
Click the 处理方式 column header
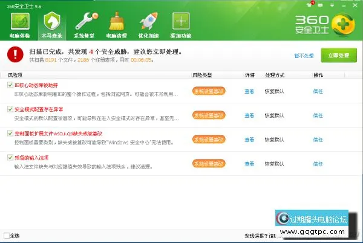(x=275, y=75)
